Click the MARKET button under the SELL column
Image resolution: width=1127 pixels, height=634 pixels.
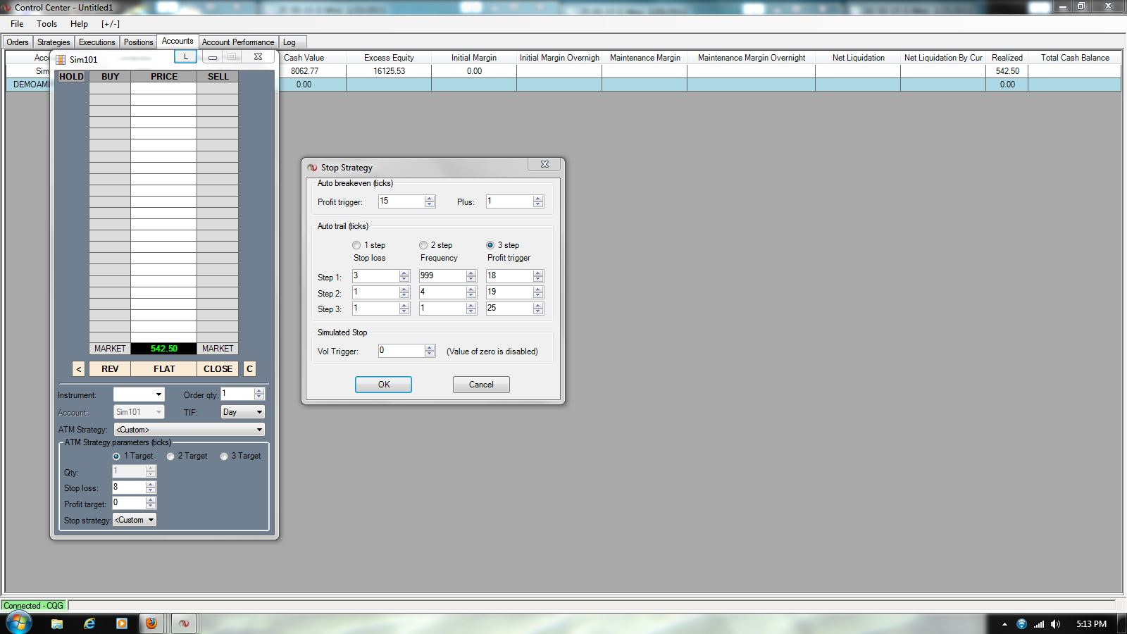(x=218, y=349)
